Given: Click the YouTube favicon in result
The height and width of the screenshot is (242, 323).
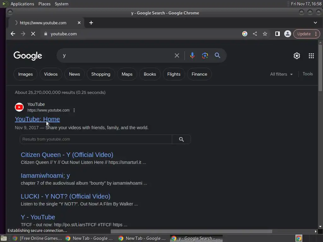Looking at the screenshot, I should point(19,107).
